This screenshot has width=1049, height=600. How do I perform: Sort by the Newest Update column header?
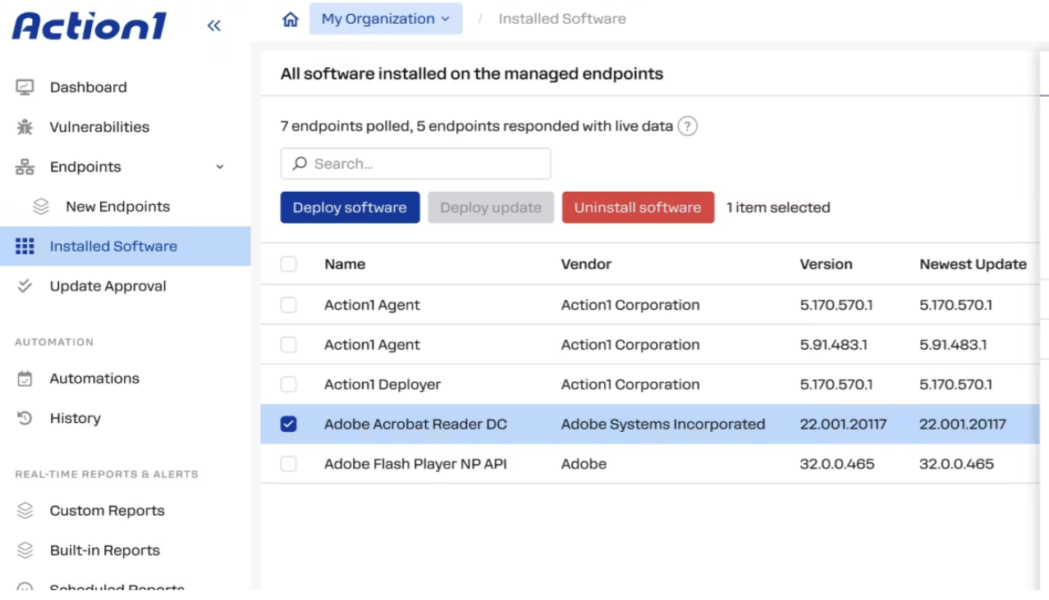tap(973, 264)
